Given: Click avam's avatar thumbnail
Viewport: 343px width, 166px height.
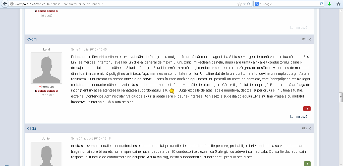Looking at the screenshot, I should [x=46, y=68].
